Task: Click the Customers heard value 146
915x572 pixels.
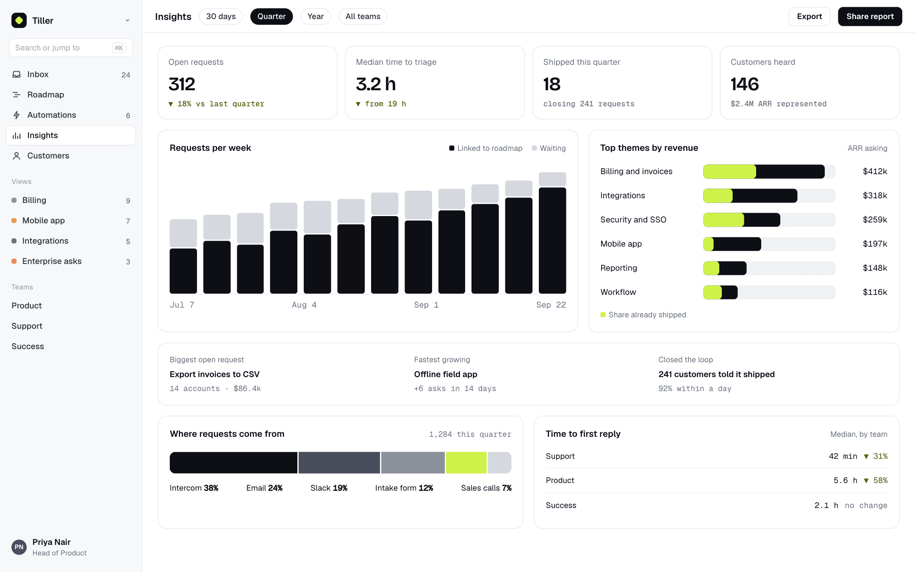Action: (745, 84)
